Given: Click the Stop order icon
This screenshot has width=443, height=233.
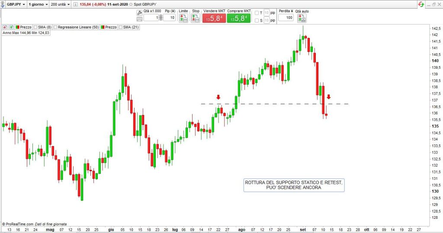Looking at the screenshot, I should (196, 18).
